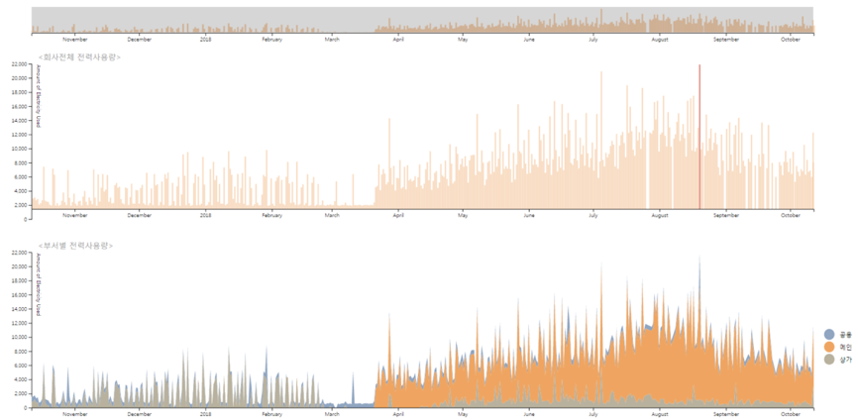This screenshot has height=420, width=858.
Task: Click y-axis title 'Amount of Electricity Used' in company-wide chart
Action: coord(39,96)
